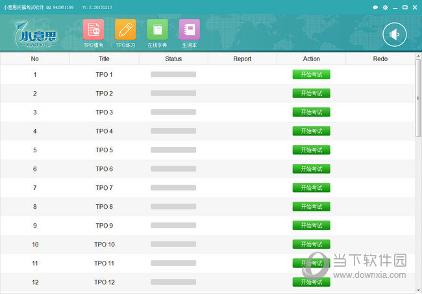Screen dimensions: 422x294
Task: Click row number 12 in No column
Action: point(35,282)
